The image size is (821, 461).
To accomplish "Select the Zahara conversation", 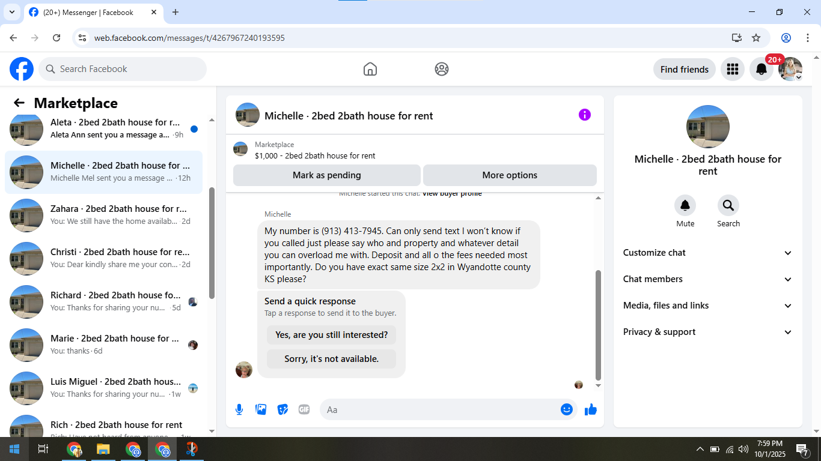I will pyautogui.click(x=104, y=215).
